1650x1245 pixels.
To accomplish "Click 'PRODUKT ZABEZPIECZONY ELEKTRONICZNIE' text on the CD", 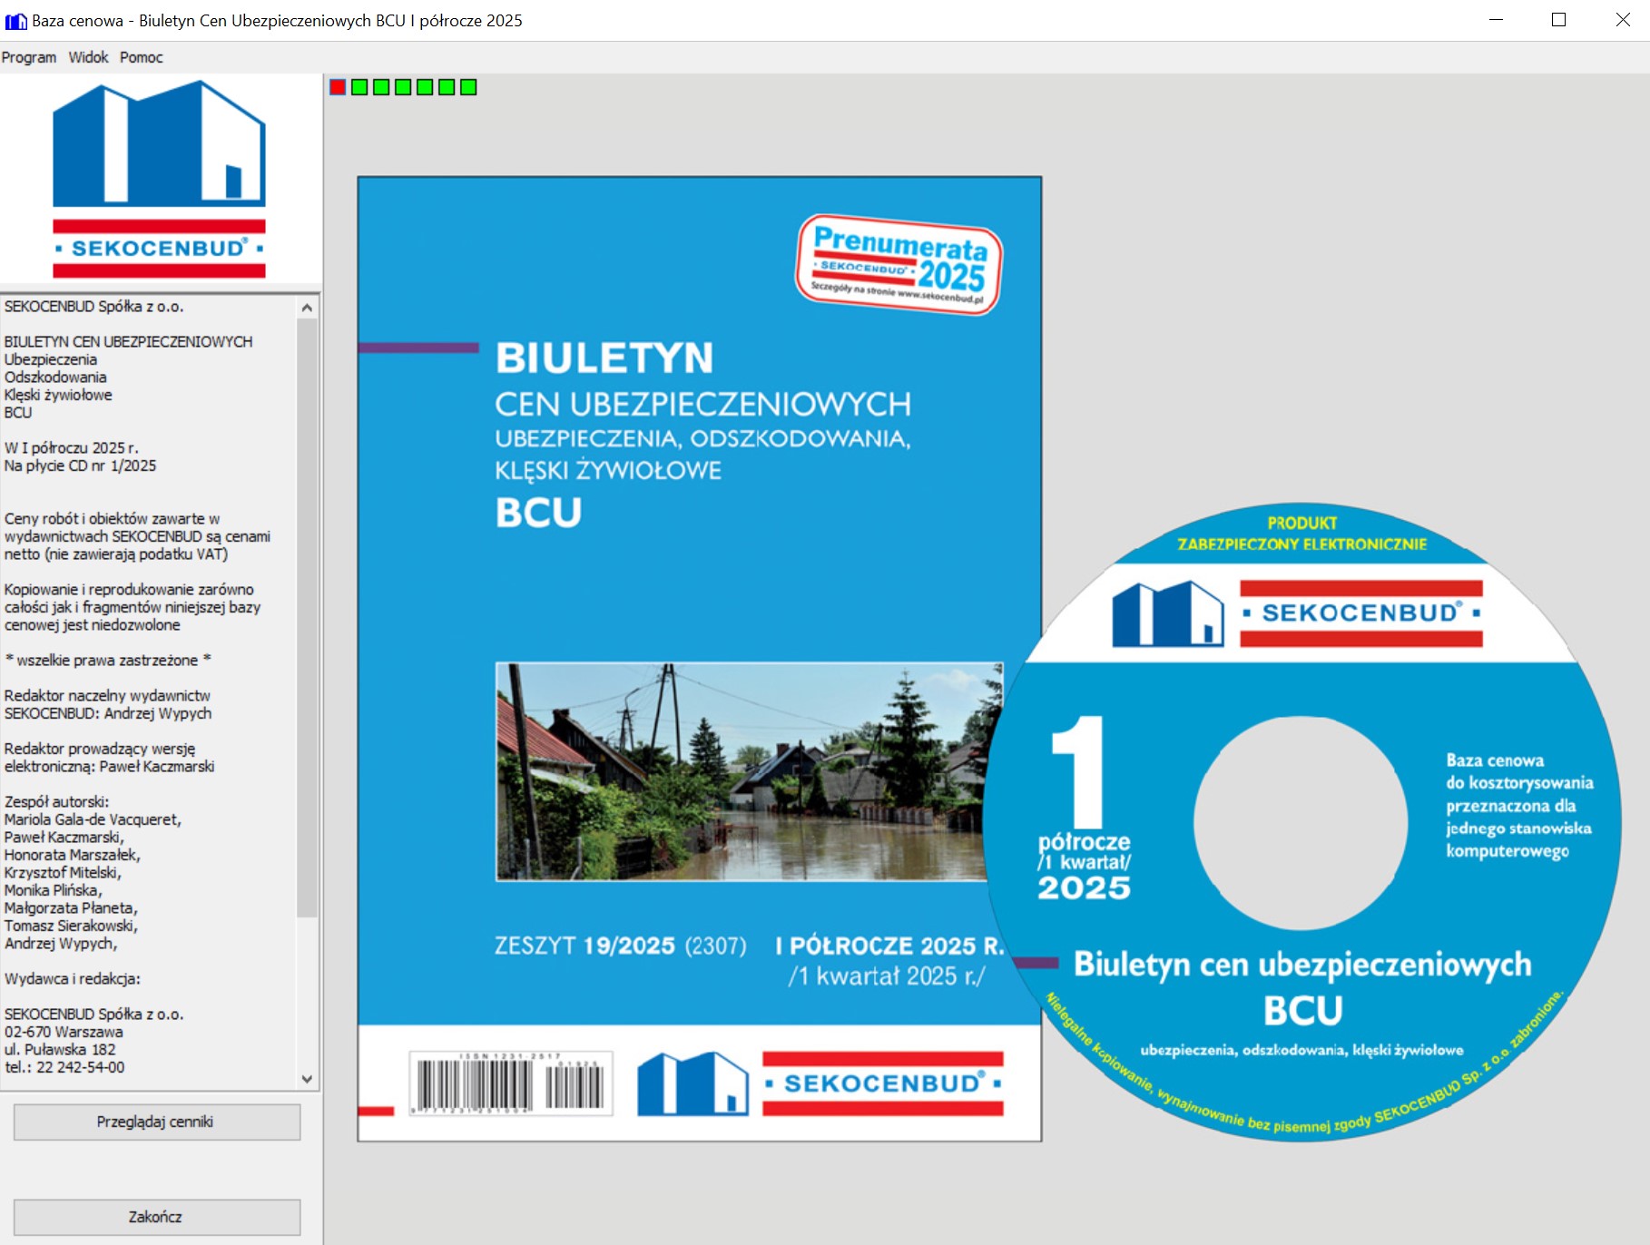I will (x=1302, y=534).
